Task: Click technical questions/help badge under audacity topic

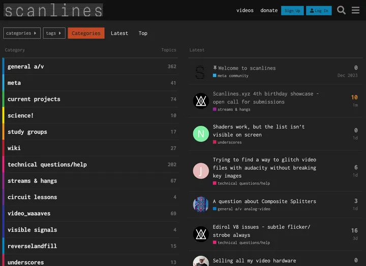Action: (x=241, y=183)
